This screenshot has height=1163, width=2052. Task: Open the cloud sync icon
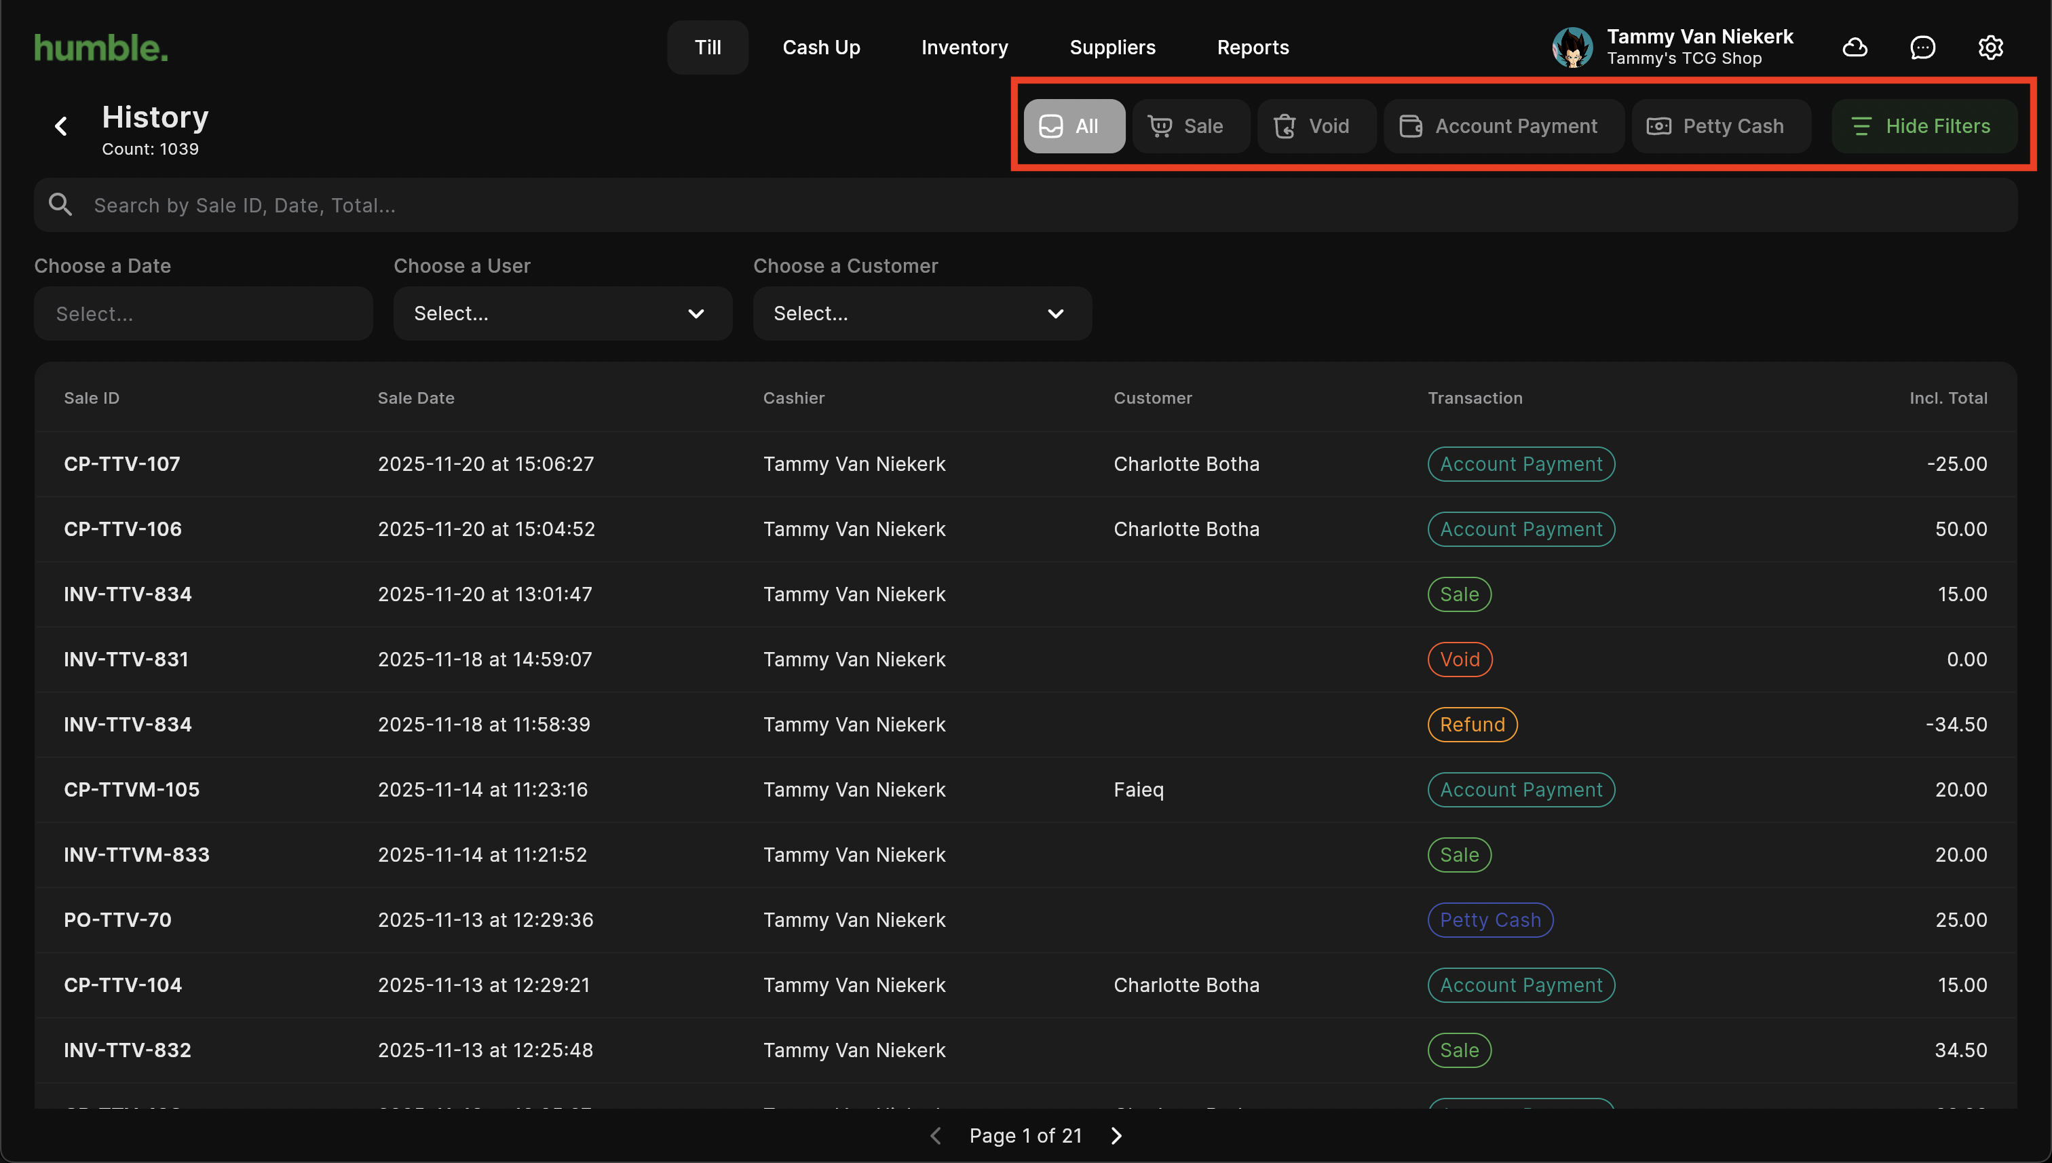(x=1854, y=48)
